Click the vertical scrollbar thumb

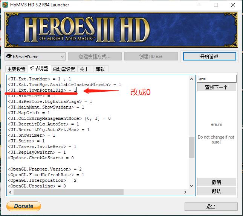191,147
